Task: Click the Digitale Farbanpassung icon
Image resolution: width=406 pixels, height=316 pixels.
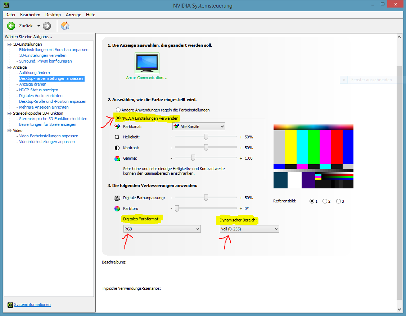Action: [117, 198]
